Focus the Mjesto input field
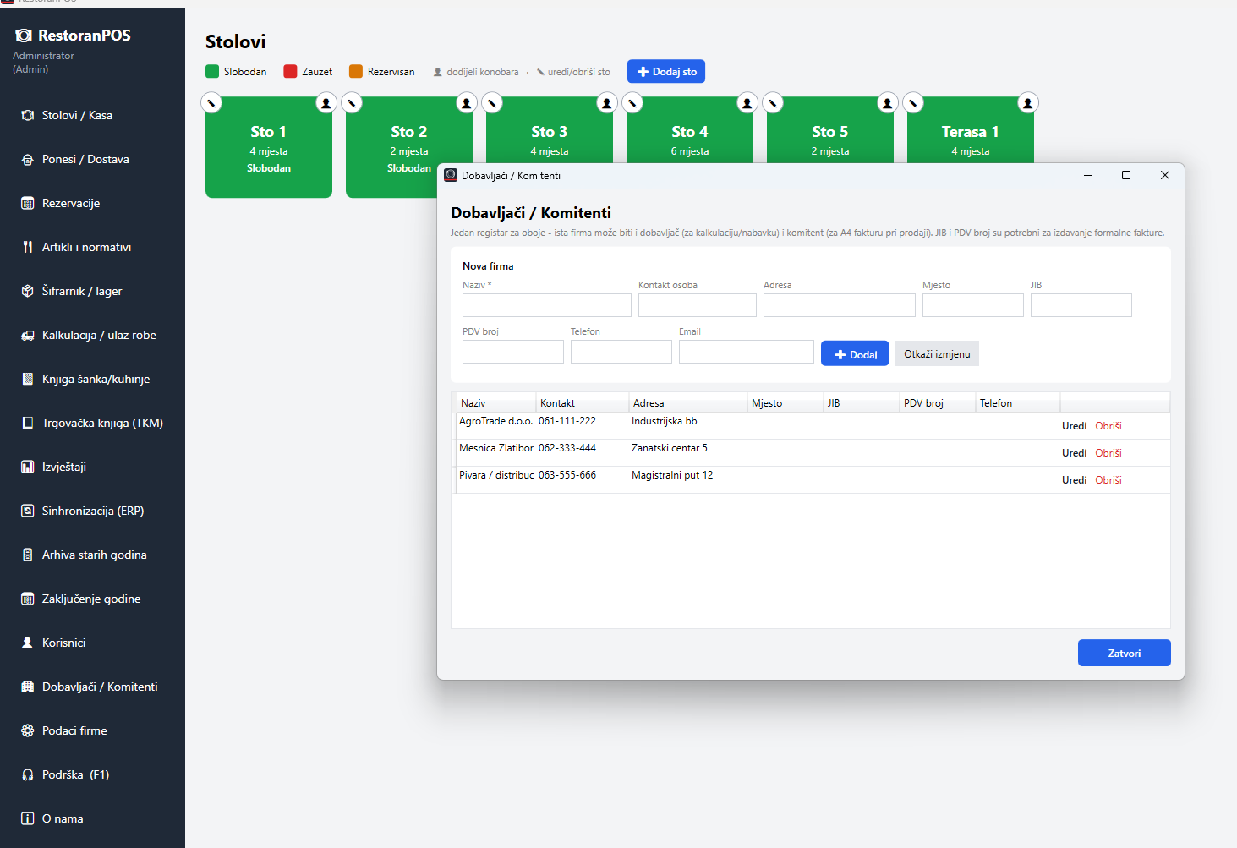The image size is (1237, 848). click(973, 305)
